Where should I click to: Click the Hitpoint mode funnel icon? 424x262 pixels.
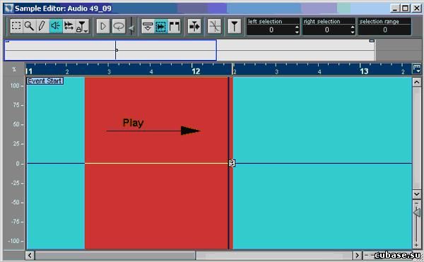(x=235, y=26)
